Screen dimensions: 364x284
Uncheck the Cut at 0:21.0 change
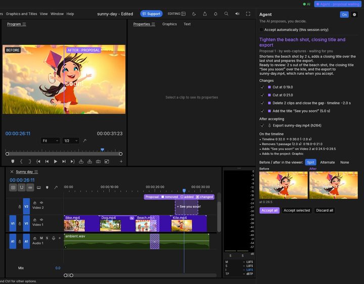(x=262, y=95)
